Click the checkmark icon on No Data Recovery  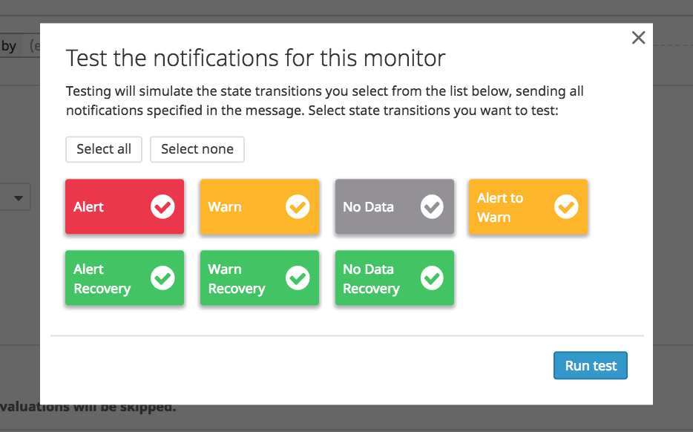tap(432, 278)
